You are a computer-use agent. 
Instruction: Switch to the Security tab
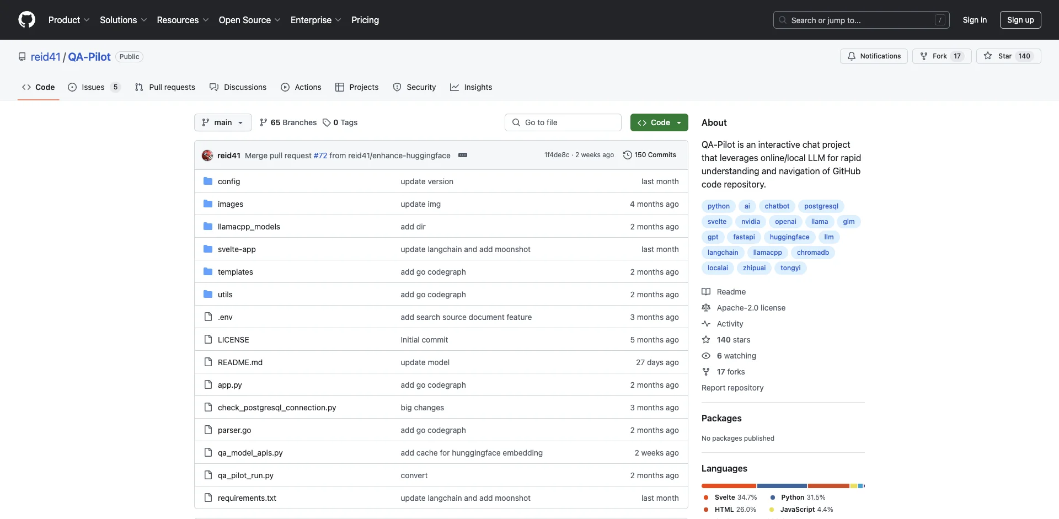(414, 87)
